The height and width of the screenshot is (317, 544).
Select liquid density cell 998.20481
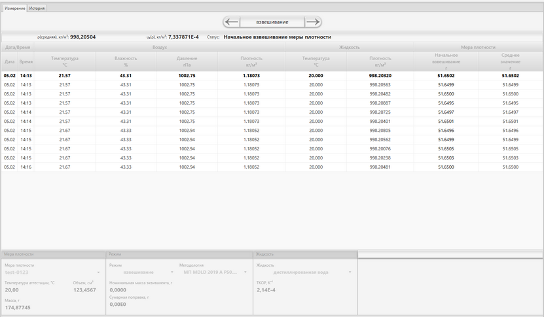pos(380,167)
